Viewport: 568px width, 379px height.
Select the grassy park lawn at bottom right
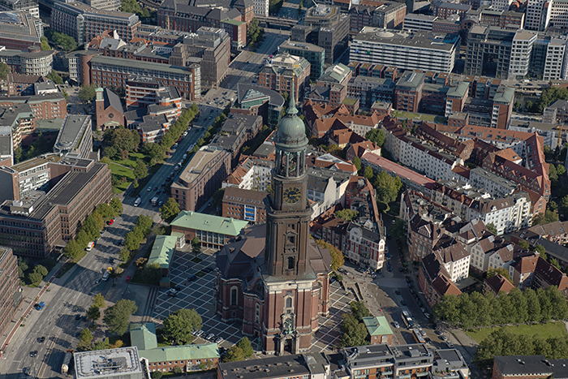click(527, 330)
